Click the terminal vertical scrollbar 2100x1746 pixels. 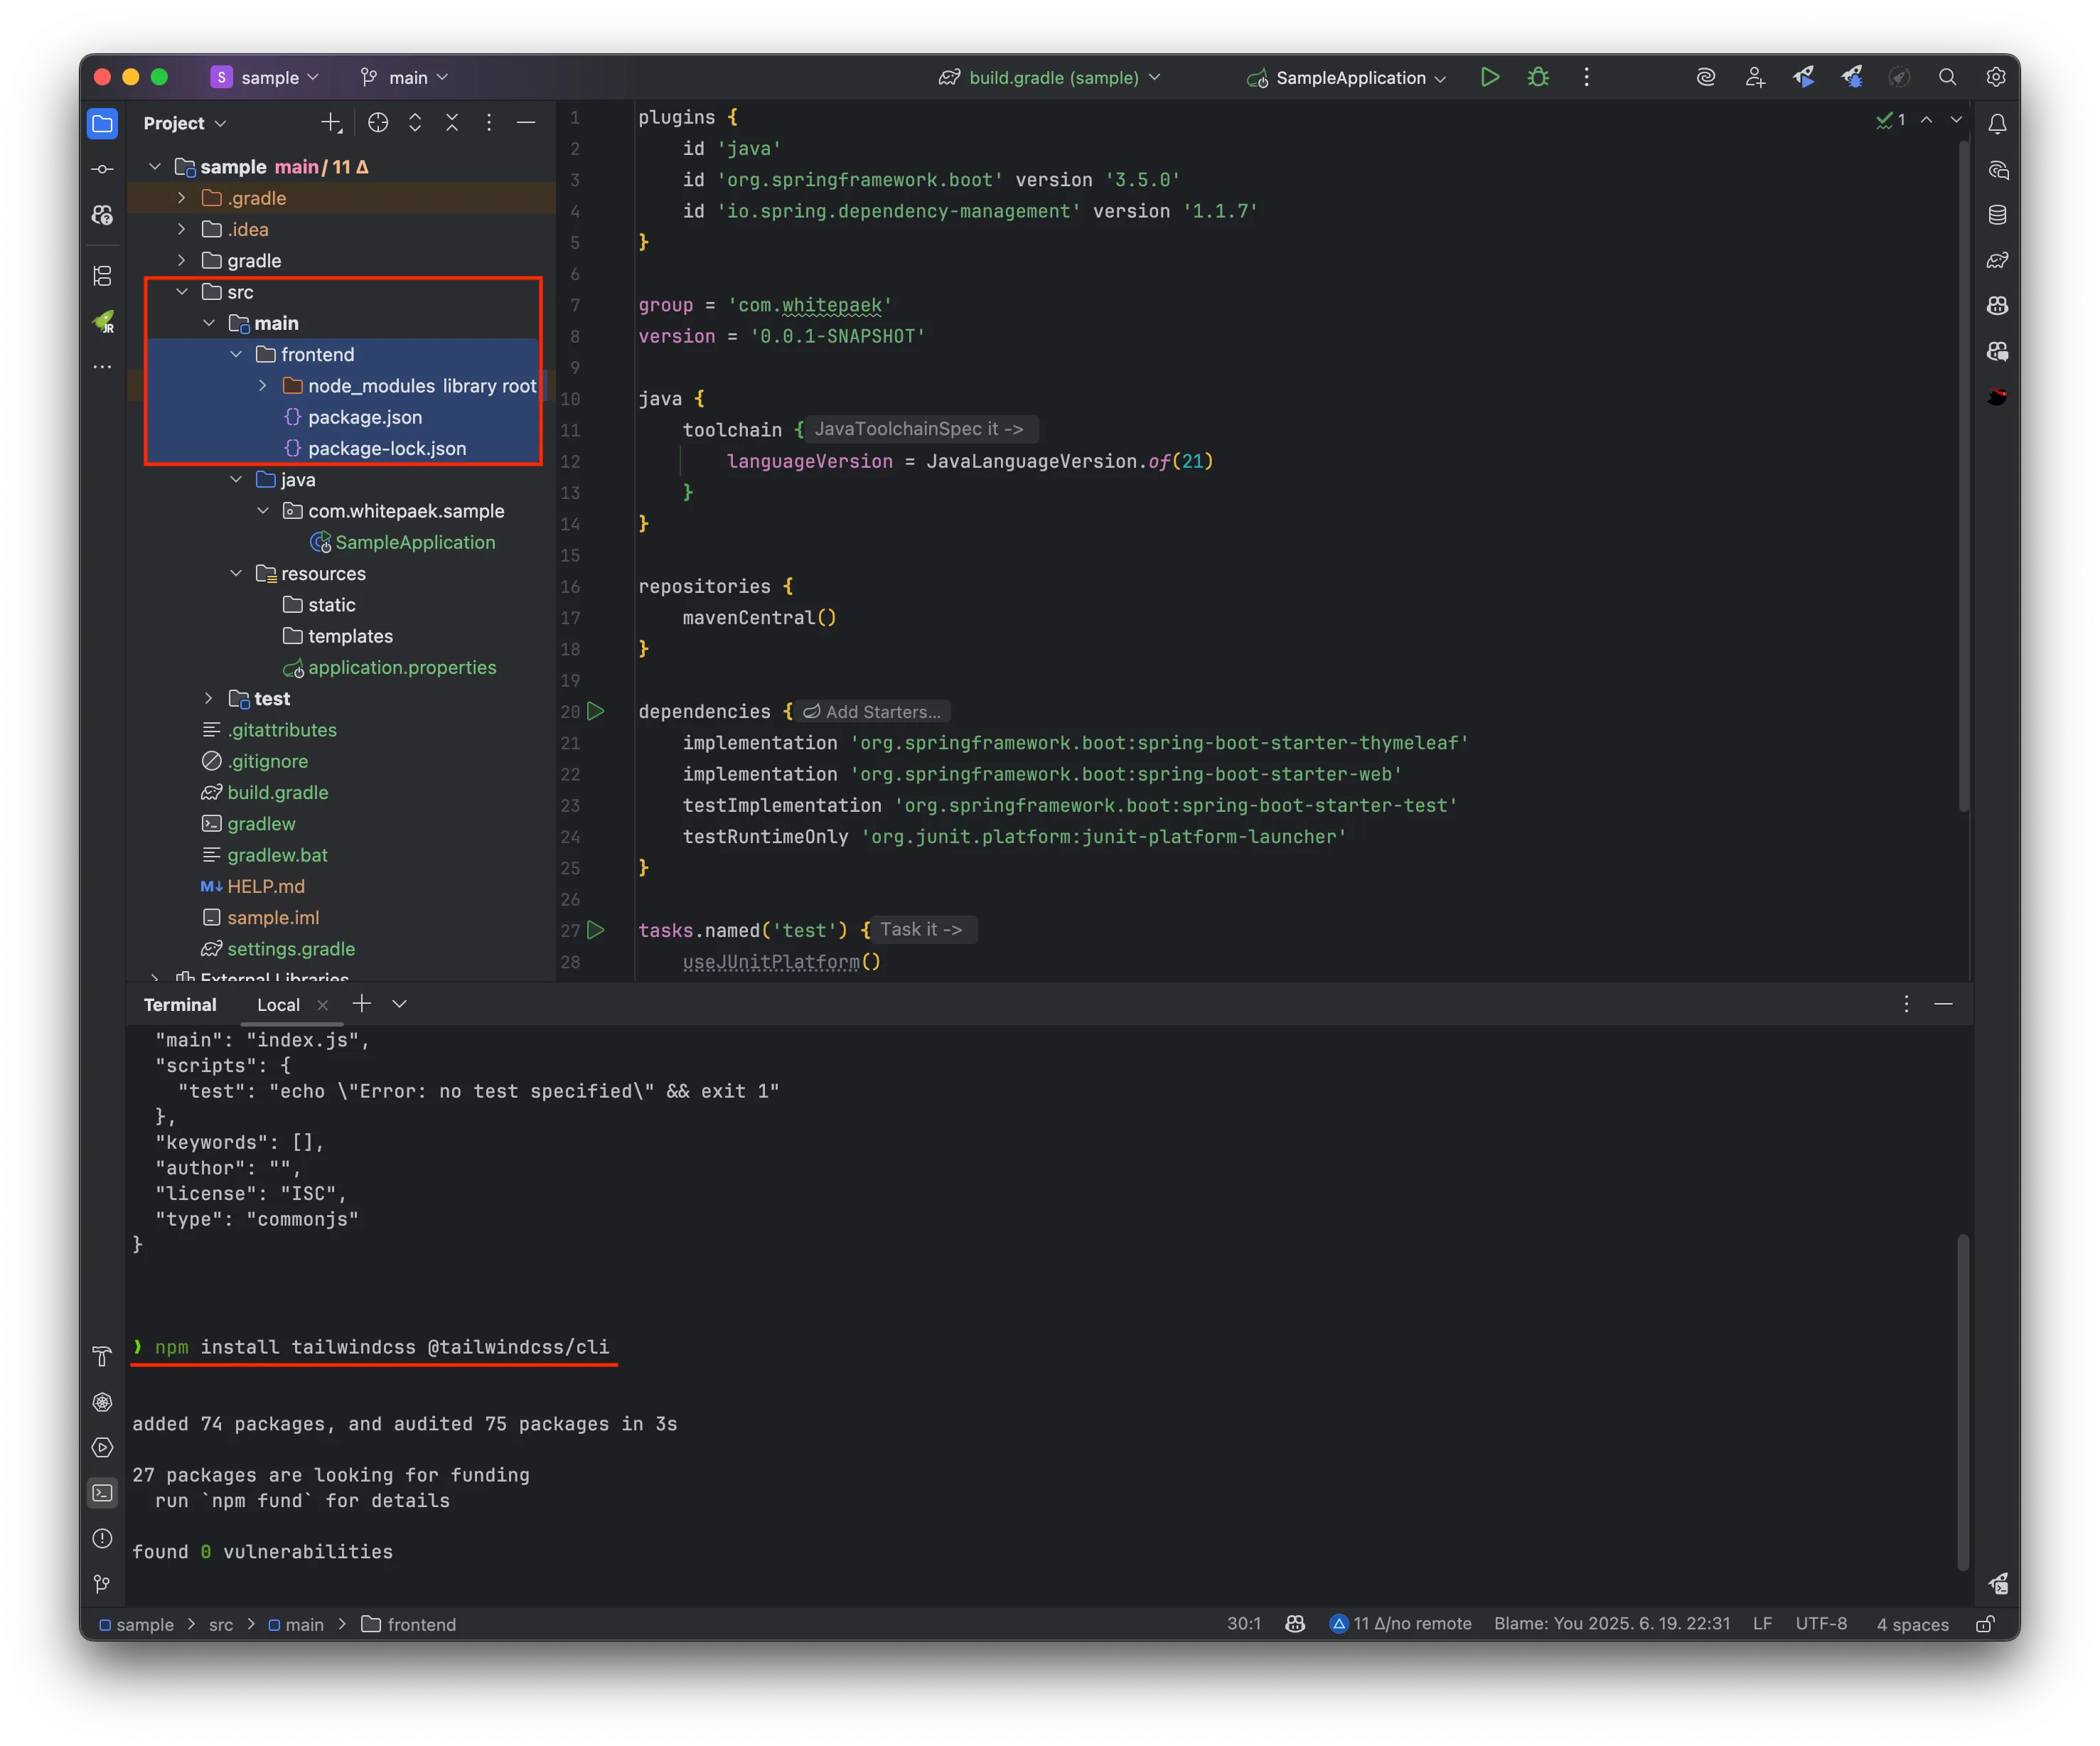pos(1963,1402)
